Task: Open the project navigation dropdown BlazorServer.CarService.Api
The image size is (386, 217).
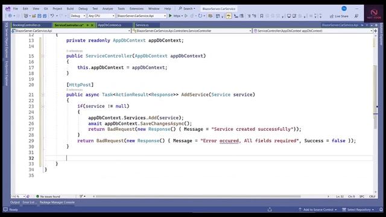Action: pos(71,31)
